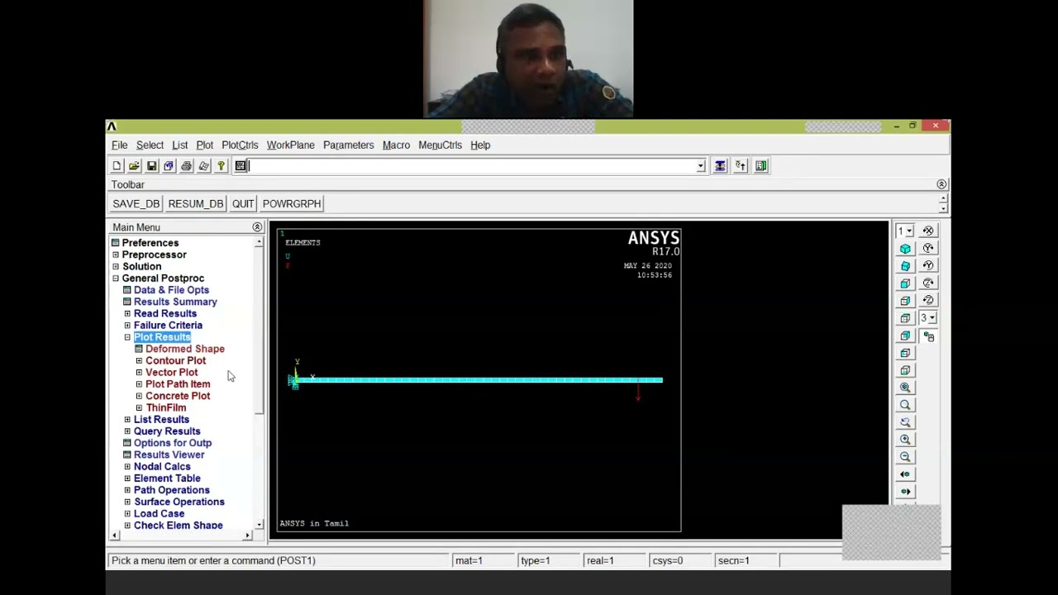Open the Contact Manager icon
The height and width of the screenshot is (595, 1058).
pos(761,166)
